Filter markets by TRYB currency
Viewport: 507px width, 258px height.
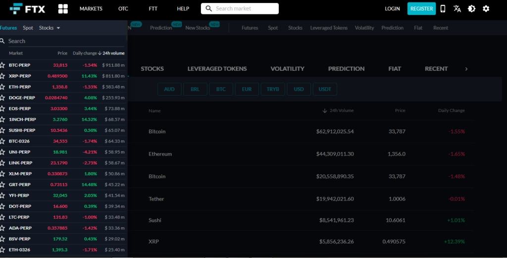[x=273, y=89]
